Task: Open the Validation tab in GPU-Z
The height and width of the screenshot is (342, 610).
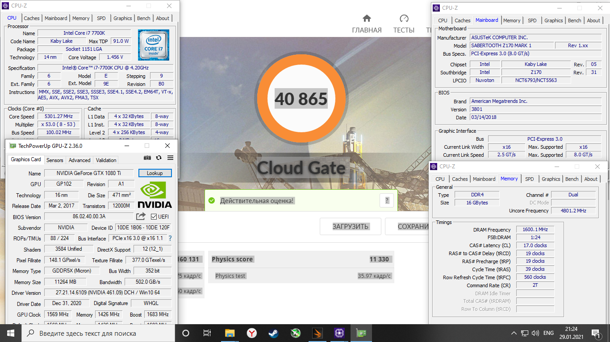Action: tap(106, 160)
